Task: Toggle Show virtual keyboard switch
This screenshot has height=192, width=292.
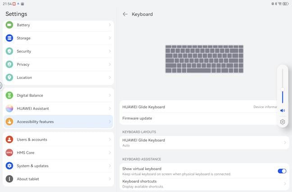Action: coord(282,171)
